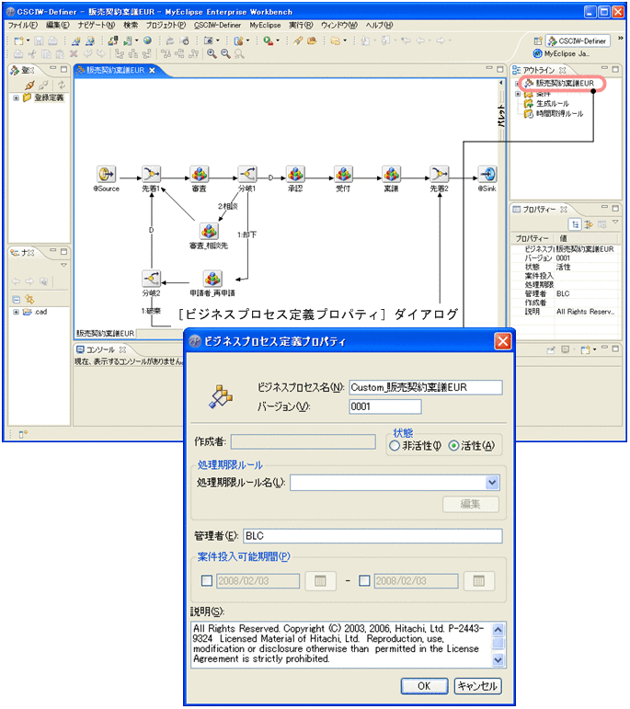Open the Properties view menu triangle
Image resolution: width=630 pixels, height=709 pixels.
tap(615, 222)
